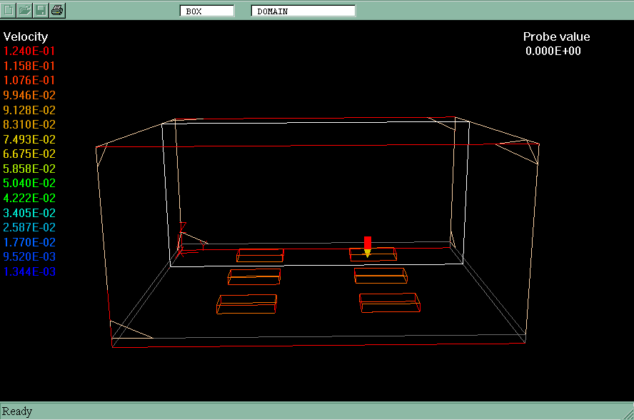Image resolution: width=634 pixels, height=420 pixels.
Task: Choose the light blue 2.587E-02 legend entry
Action: point(29,227)
